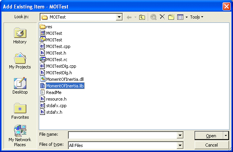Open the Tools menu

[197, 17]
